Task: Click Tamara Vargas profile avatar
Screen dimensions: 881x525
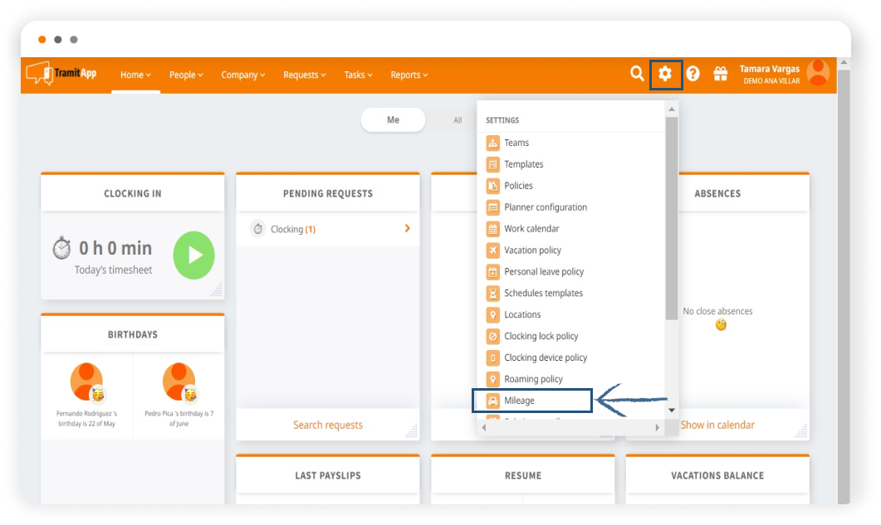Action: [x=818, y=73]
